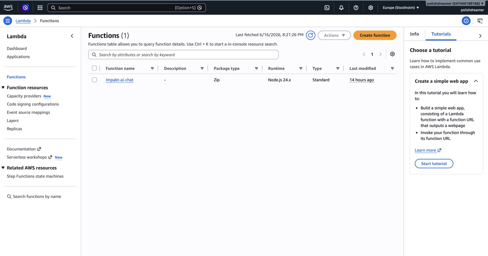Collapse the Create a simple web app card
Image resolution: width=488 pixels, height=256 pixels.
click(476, 81)
